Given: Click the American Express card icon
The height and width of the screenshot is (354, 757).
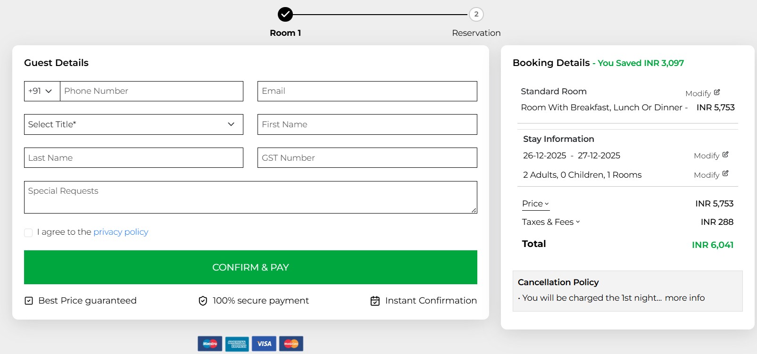Looking at the screenshot, I should click(x=237, y=344).
